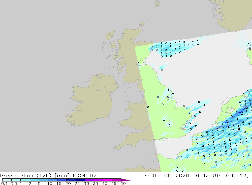Screen dimensions: 252x185
Task: Click the 'Fr 05-06-2026 06..18 UTC (06+12)' timestamp
Action: point(196,175)
